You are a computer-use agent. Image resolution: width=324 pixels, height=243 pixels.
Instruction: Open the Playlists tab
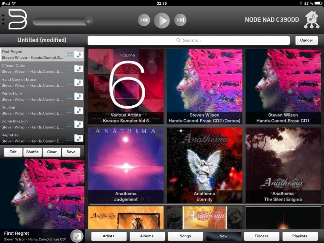[x=300, y=236]
